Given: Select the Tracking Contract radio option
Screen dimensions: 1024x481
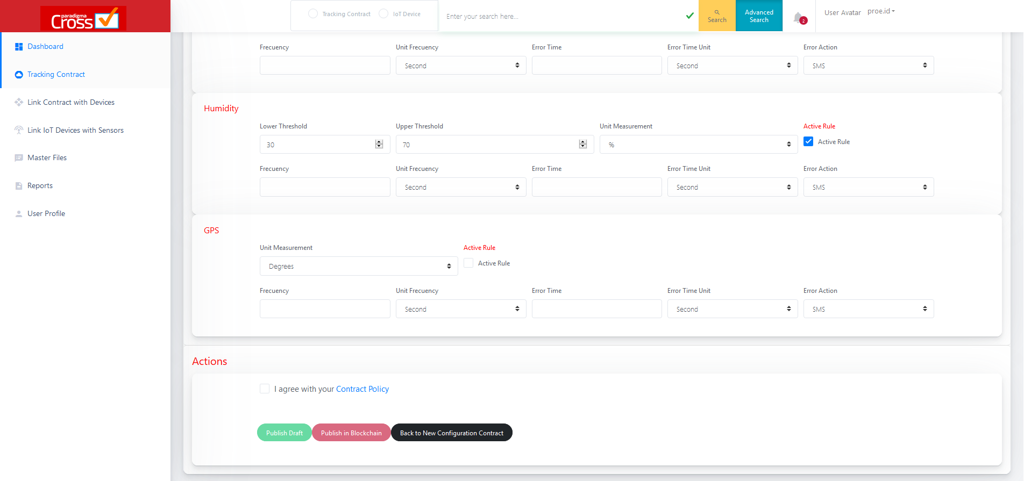Looking at the screenshot, I should [x=313, y=13].
